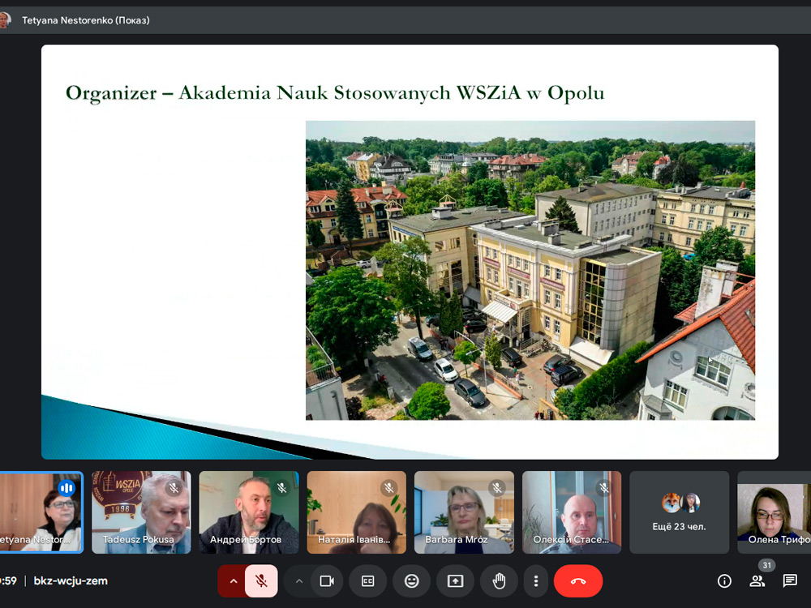Unmute the microphone button

(261, 581)
